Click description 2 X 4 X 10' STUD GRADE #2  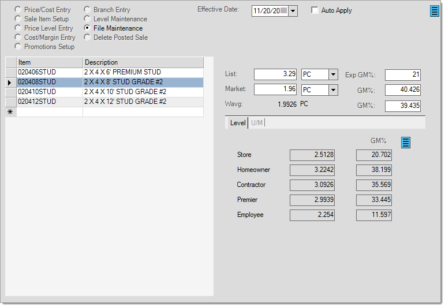(x=143, y=92)
